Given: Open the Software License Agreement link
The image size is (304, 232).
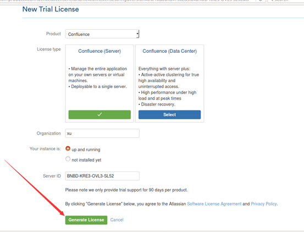Looking at the screenshot, I should (x=214, y=204).
